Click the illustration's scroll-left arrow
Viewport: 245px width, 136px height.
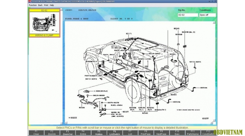click(66, 123)
